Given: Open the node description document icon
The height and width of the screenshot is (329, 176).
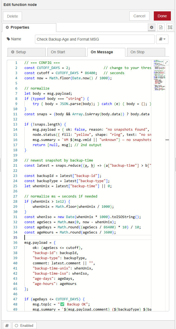Looking at the screenshot, I should (161, 27).
